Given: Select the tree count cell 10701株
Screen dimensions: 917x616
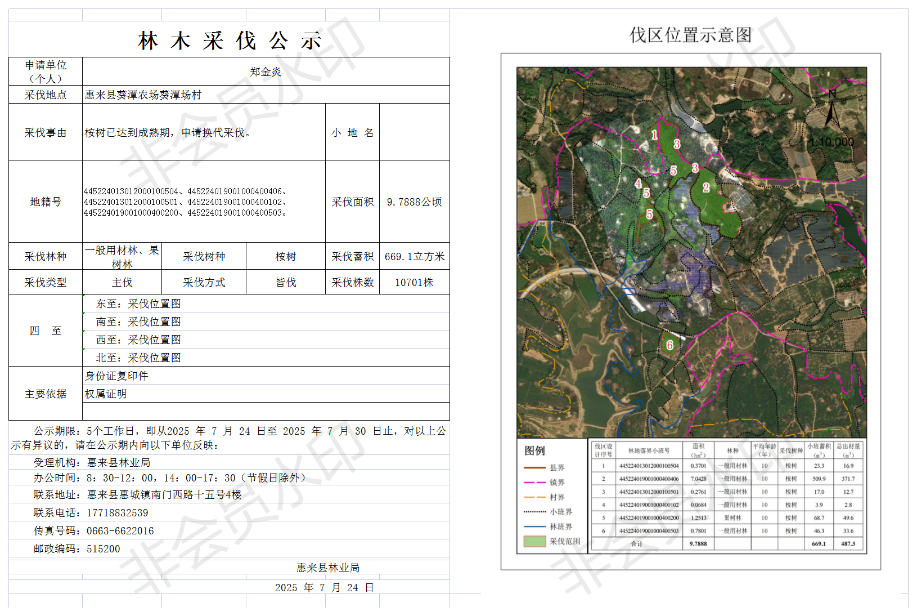Looking at the screenshot, I should pos(414,283).
